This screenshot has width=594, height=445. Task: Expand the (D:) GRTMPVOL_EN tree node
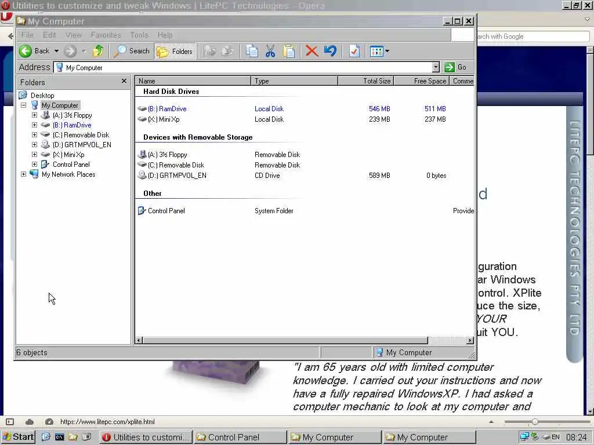tap(34, 144)
